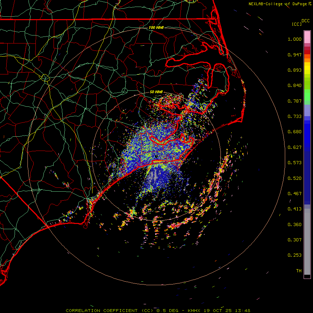Click the [CC] label above the color scale
This screenshot has width=313, height=313.
point(297,24)
